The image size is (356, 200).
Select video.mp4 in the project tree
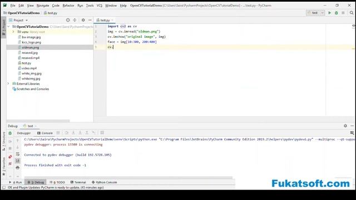[29, 68]
